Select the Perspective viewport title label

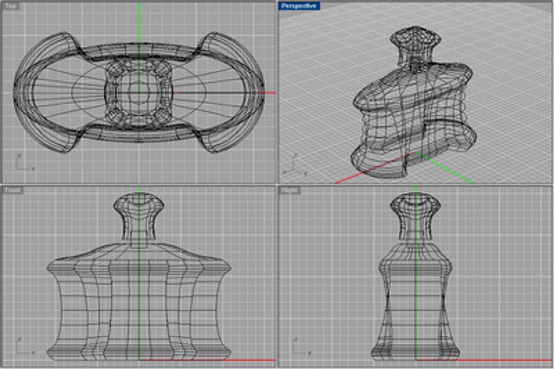pyautogui.click(x=299, y=6)
